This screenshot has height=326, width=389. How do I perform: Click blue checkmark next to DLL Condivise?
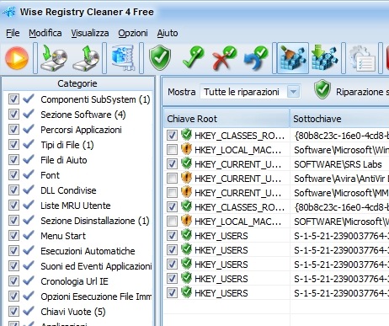(29, 190)
